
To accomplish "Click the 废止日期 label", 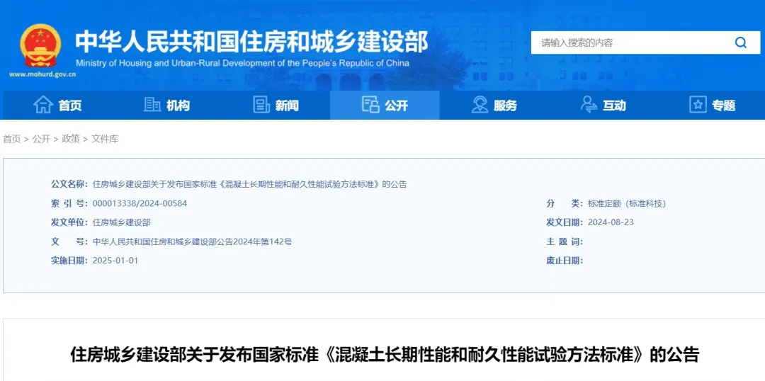I will (x=565, y=261).
